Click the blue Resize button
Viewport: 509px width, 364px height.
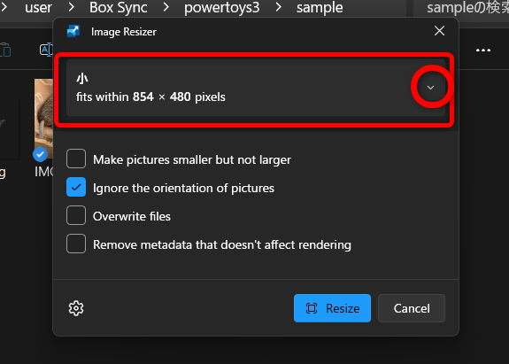pyautogui.click(x=332, y=308)
